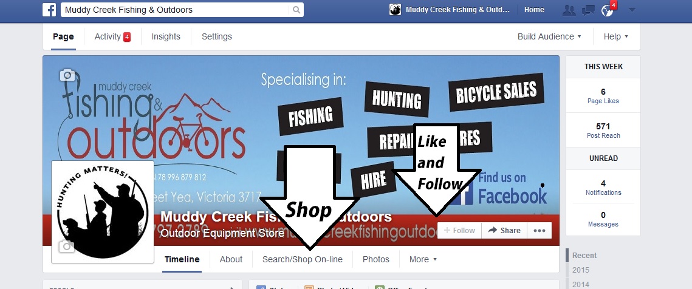The width and height of the screenshot is (692, 289).
Task: Click the page avatar in the top bar
Action: 395,9
